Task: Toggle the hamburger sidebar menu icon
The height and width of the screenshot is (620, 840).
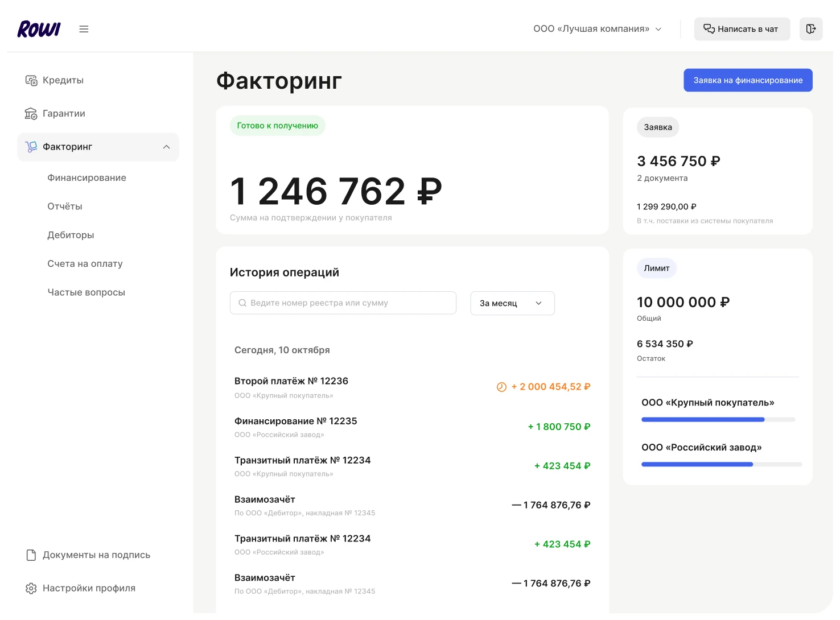Action: pyautogui.click(x=84, y=29)
